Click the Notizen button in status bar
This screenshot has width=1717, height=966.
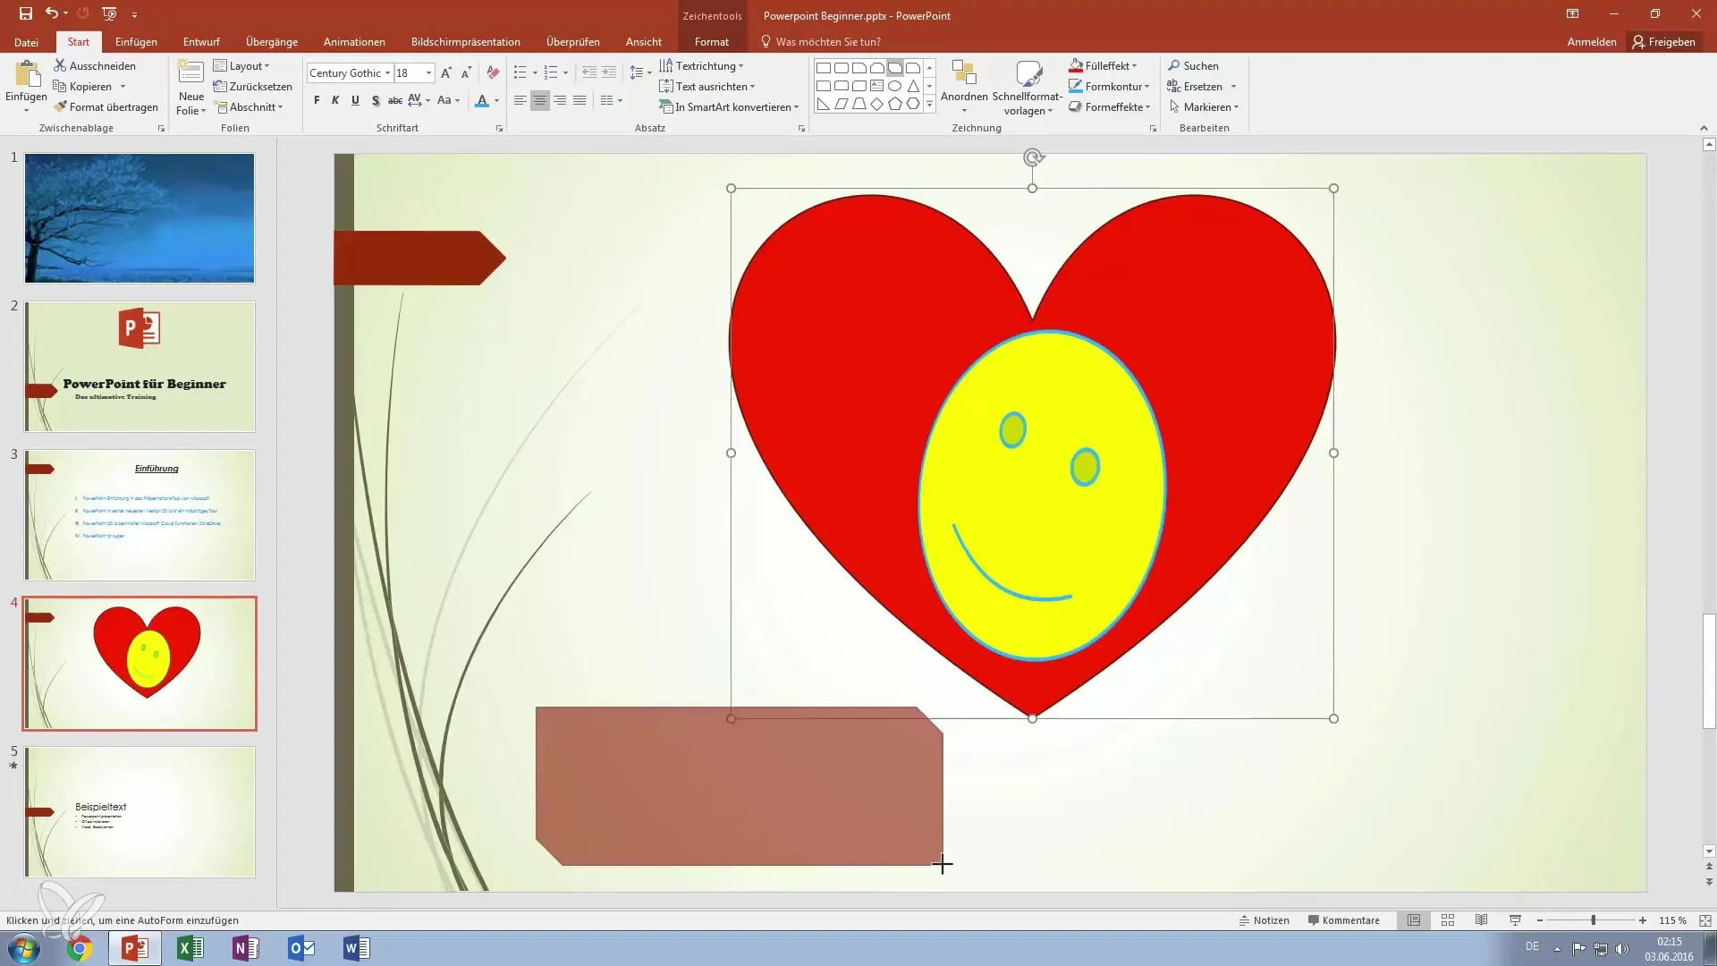click(1264, 920)
